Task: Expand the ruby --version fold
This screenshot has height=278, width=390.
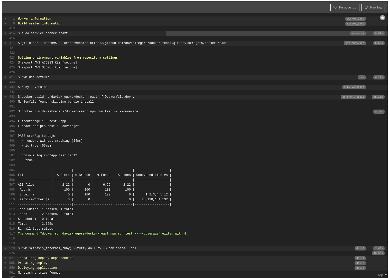Action: click(5, 87)
